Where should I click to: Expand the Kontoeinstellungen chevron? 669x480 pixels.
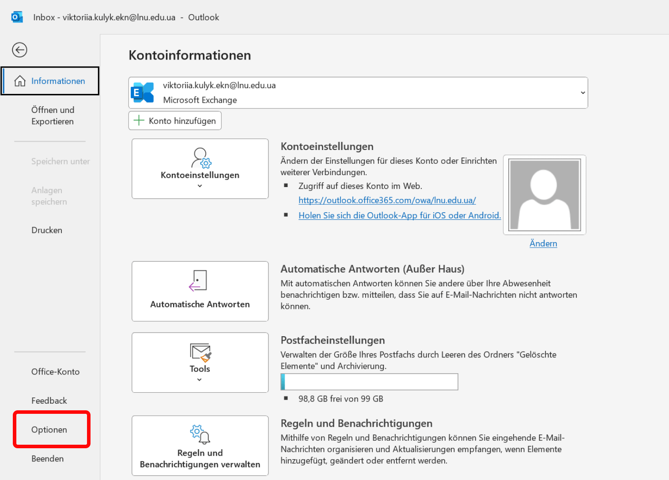(x=200, y=186)
